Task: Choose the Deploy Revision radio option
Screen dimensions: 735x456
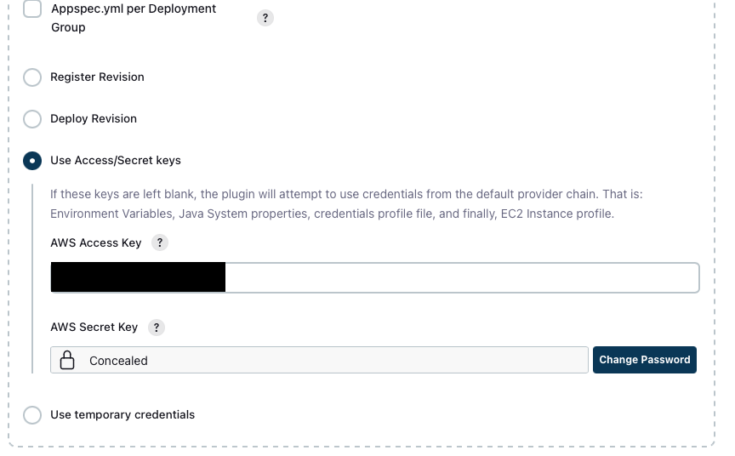Action: point(32,119)
